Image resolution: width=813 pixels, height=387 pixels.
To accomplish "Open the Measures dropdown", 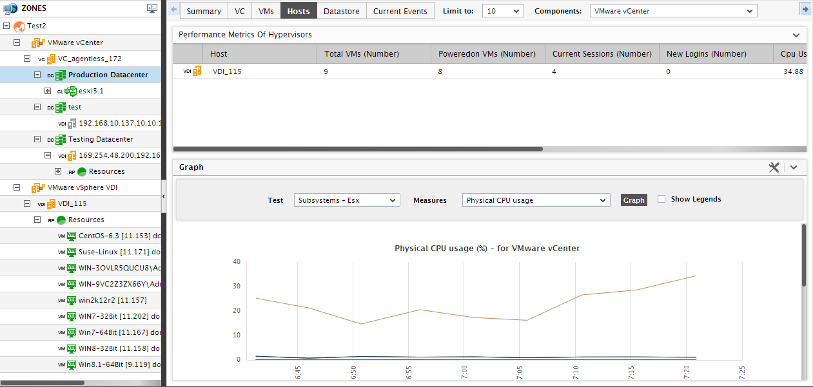I will 536,200.
